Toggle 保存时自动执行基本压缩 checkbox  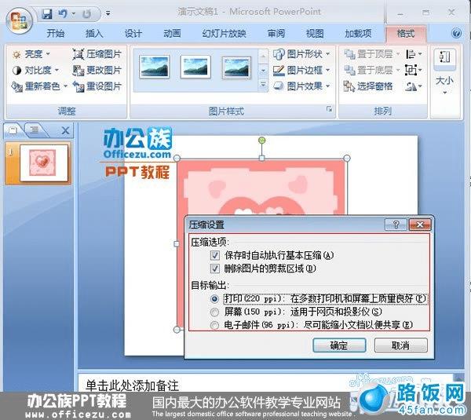[214, 256]
